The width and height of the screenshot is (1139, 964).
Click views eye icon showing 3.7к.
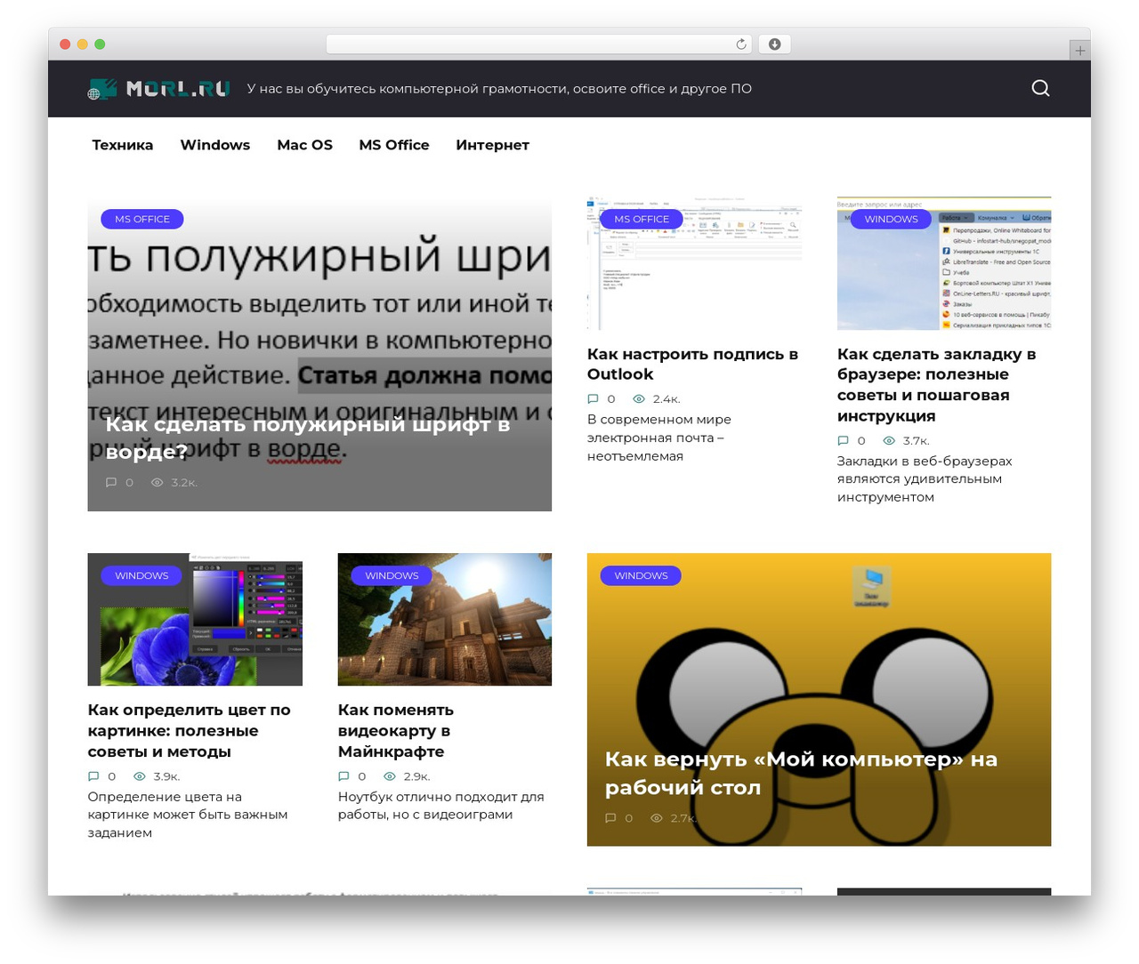[889, 441]
